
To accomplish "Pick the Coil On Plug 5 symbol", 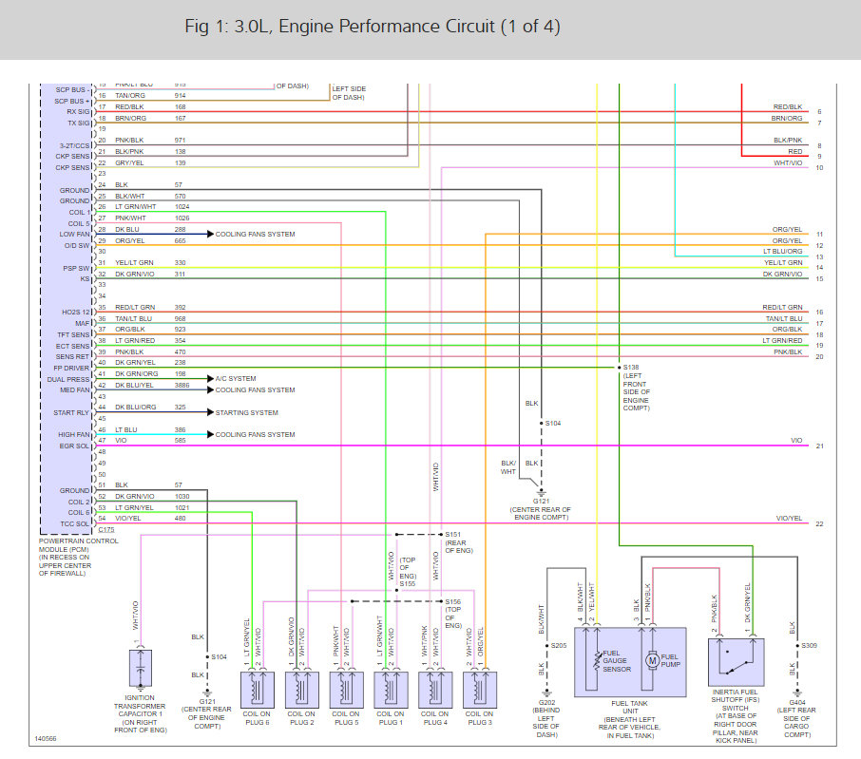I will click(346, 690).
